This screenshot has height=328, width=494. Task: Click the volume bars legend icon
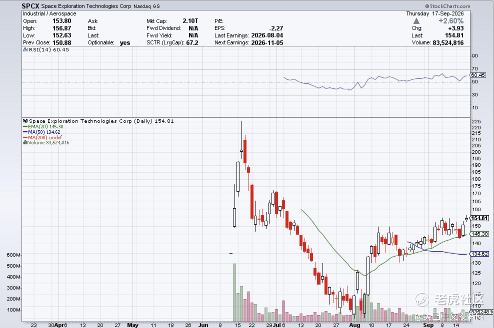pyautogui.click(x=25, y=143)
